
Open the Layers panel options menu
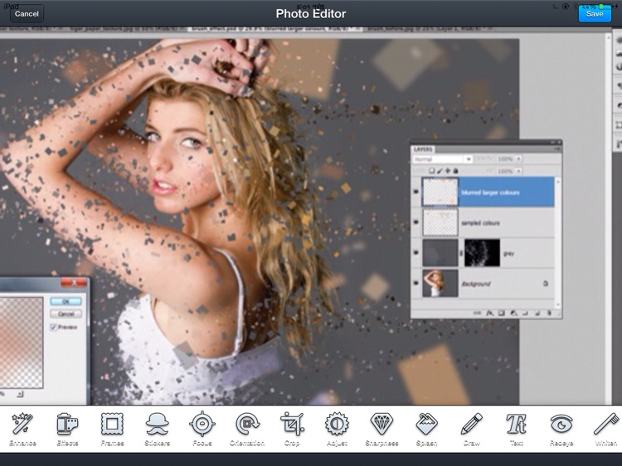point(557,149)
